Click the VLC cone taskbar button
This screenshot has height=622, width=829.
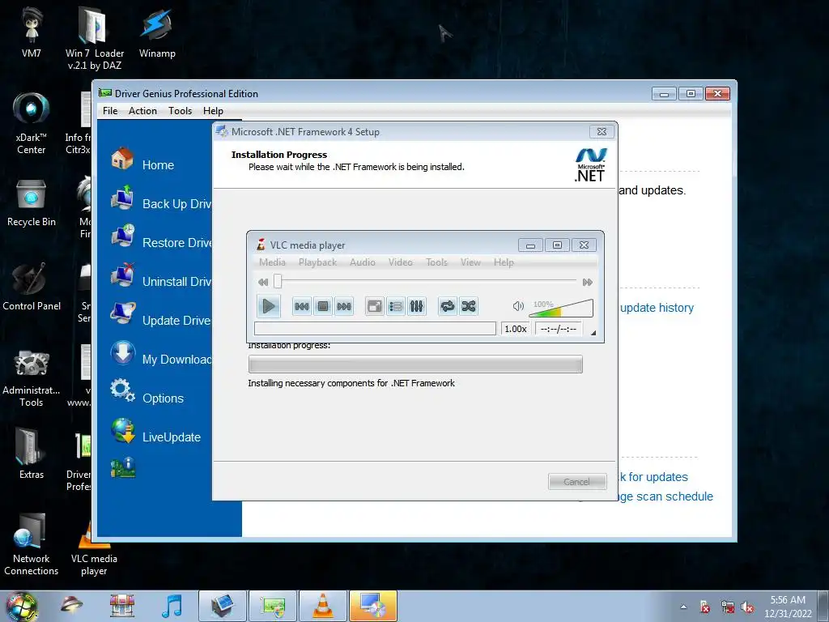pyautogui.click(x=323, y=606)
